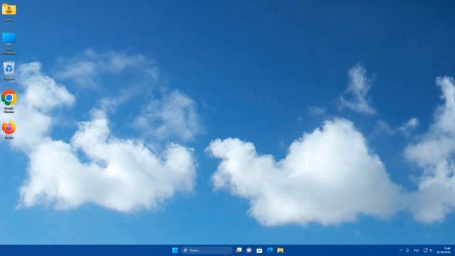
Task: Open the Windows Start menu
Action: click(175, 250)
